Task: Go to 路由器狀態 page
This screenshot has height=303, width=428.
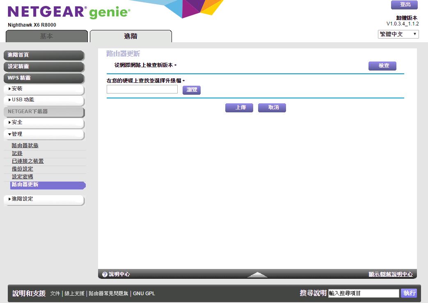Action: (x=25, y=146)
